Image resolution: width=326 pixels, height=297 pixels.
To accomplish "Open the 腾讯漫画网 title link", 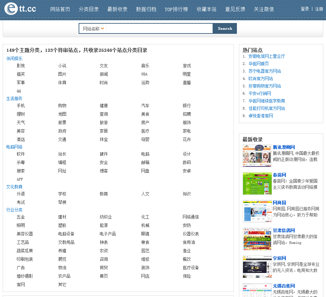I will pyautogui.click(x=284, y=147).
